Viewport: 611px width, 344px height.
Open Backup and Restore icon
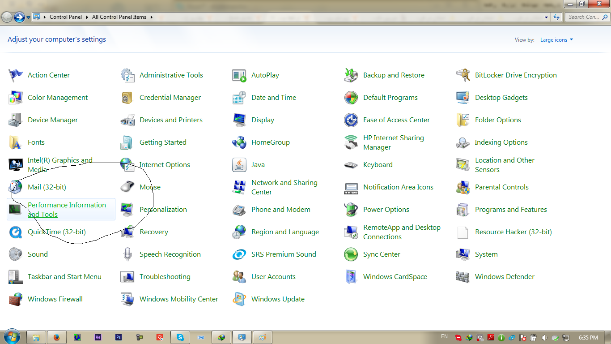click(x=351, y=75)
